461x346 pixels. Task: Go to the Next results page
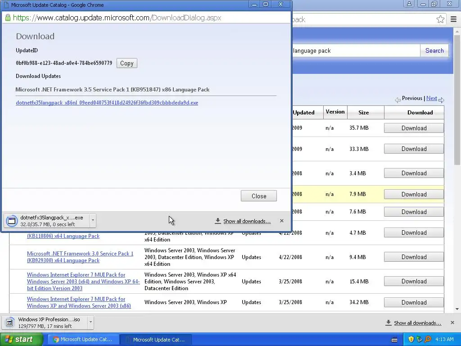tap(432, 98)
